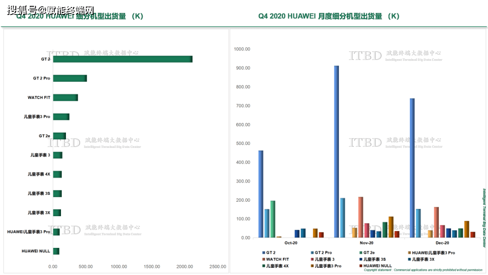Image resolution: width=488 pixels, height=275 pixels.
Task: Select '300.00' on the monthly chart's vertical axis
Action: pos(243,181)
